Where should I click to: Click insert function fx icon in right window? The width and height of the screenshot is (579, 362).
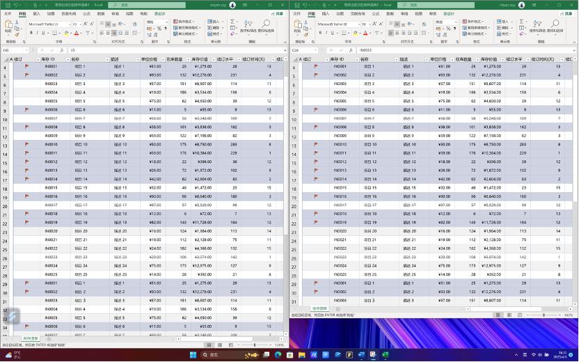point(351,50)
